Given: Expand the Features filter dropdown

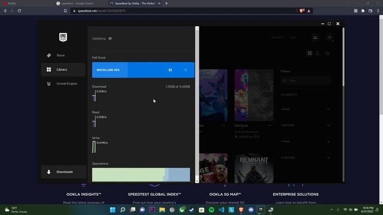Looking at the screenshot, I should (x=305, y=125).
